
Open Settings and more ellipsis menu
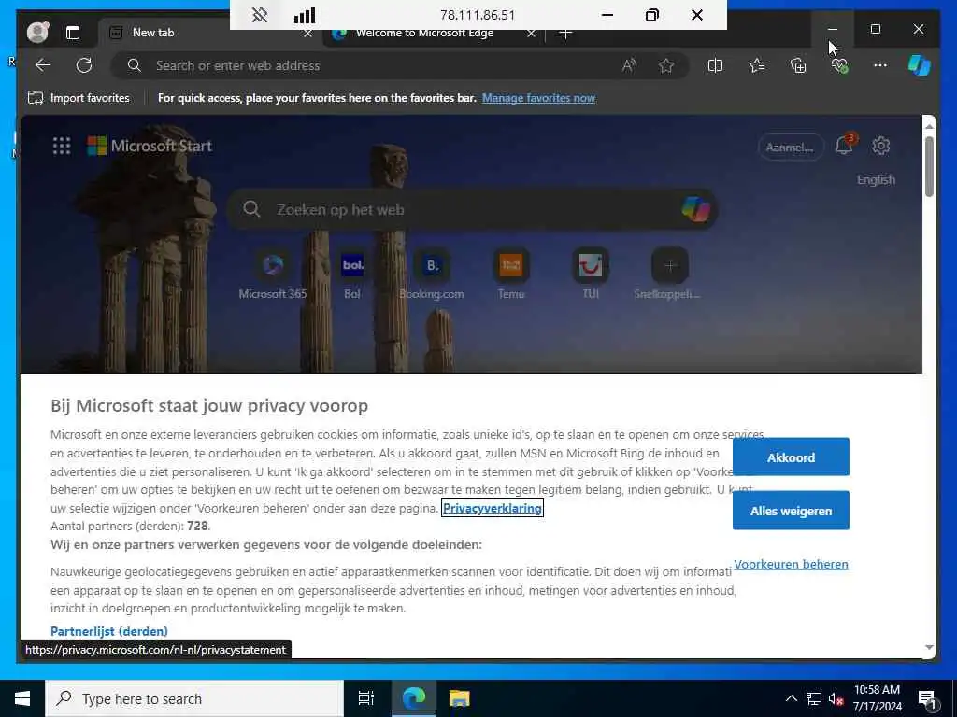pyautogui.click(x=880, y=65)
